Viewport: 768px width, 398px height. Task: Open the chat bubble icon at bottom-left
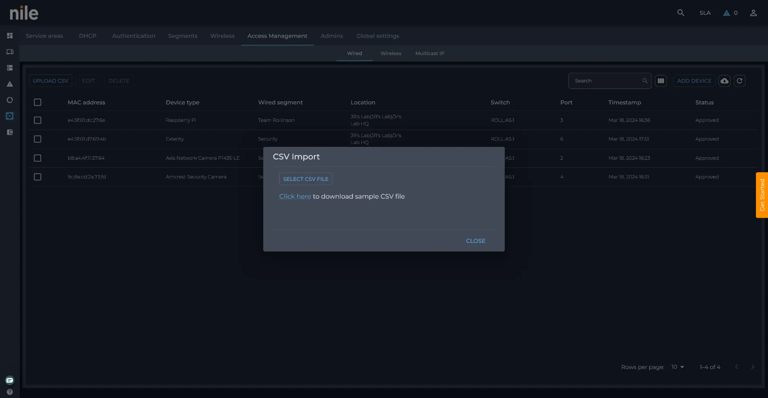10,380
